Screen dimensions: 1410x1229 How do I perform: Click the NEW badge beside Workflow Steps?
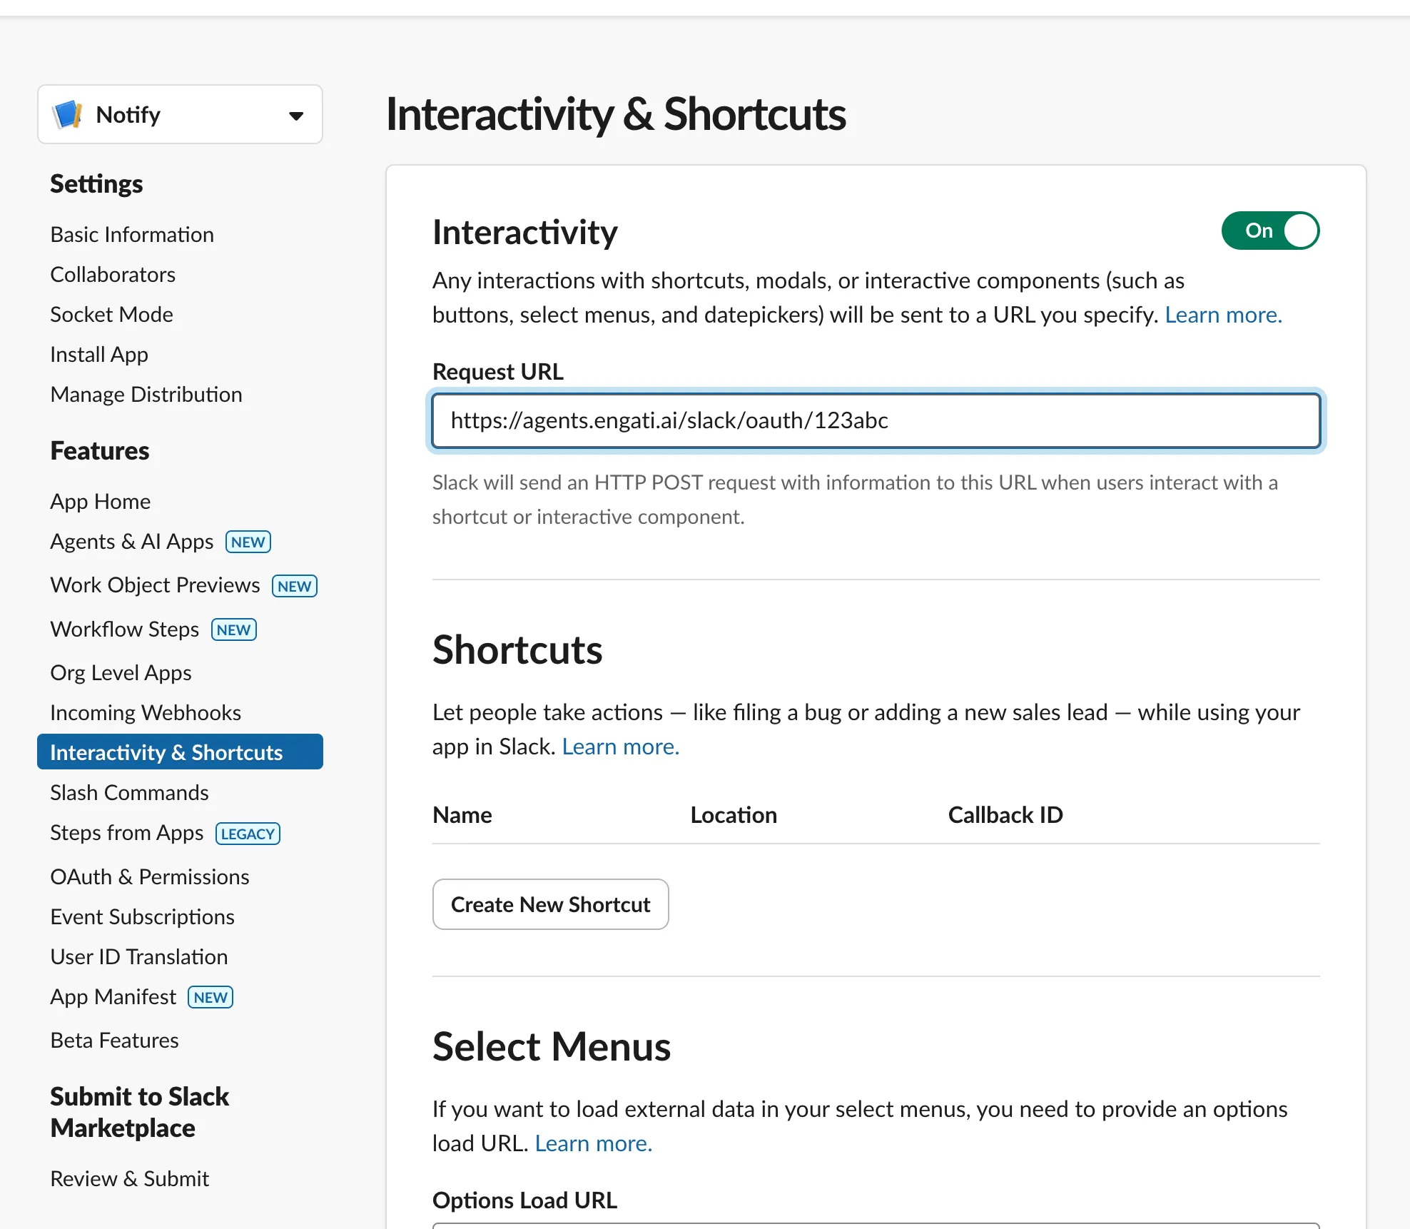tap(233, 629)
